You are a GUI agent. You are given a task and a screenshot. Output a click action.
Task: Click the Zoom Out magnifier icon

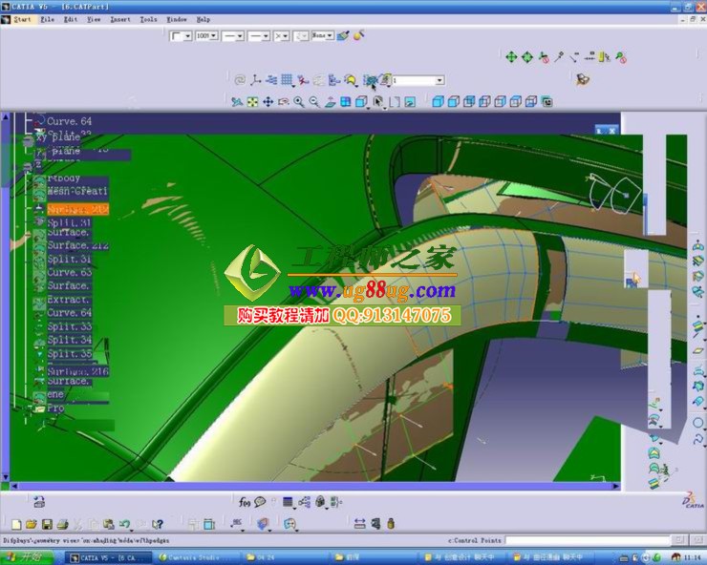pyautogui.click(x=313, y=102)
